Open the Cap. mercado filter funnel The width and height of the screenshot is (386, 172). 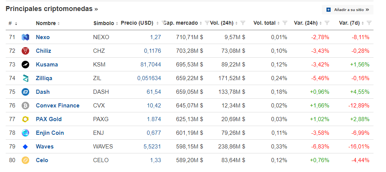tap(207, 23)
